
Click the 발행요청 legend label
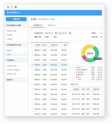point(81,74)
